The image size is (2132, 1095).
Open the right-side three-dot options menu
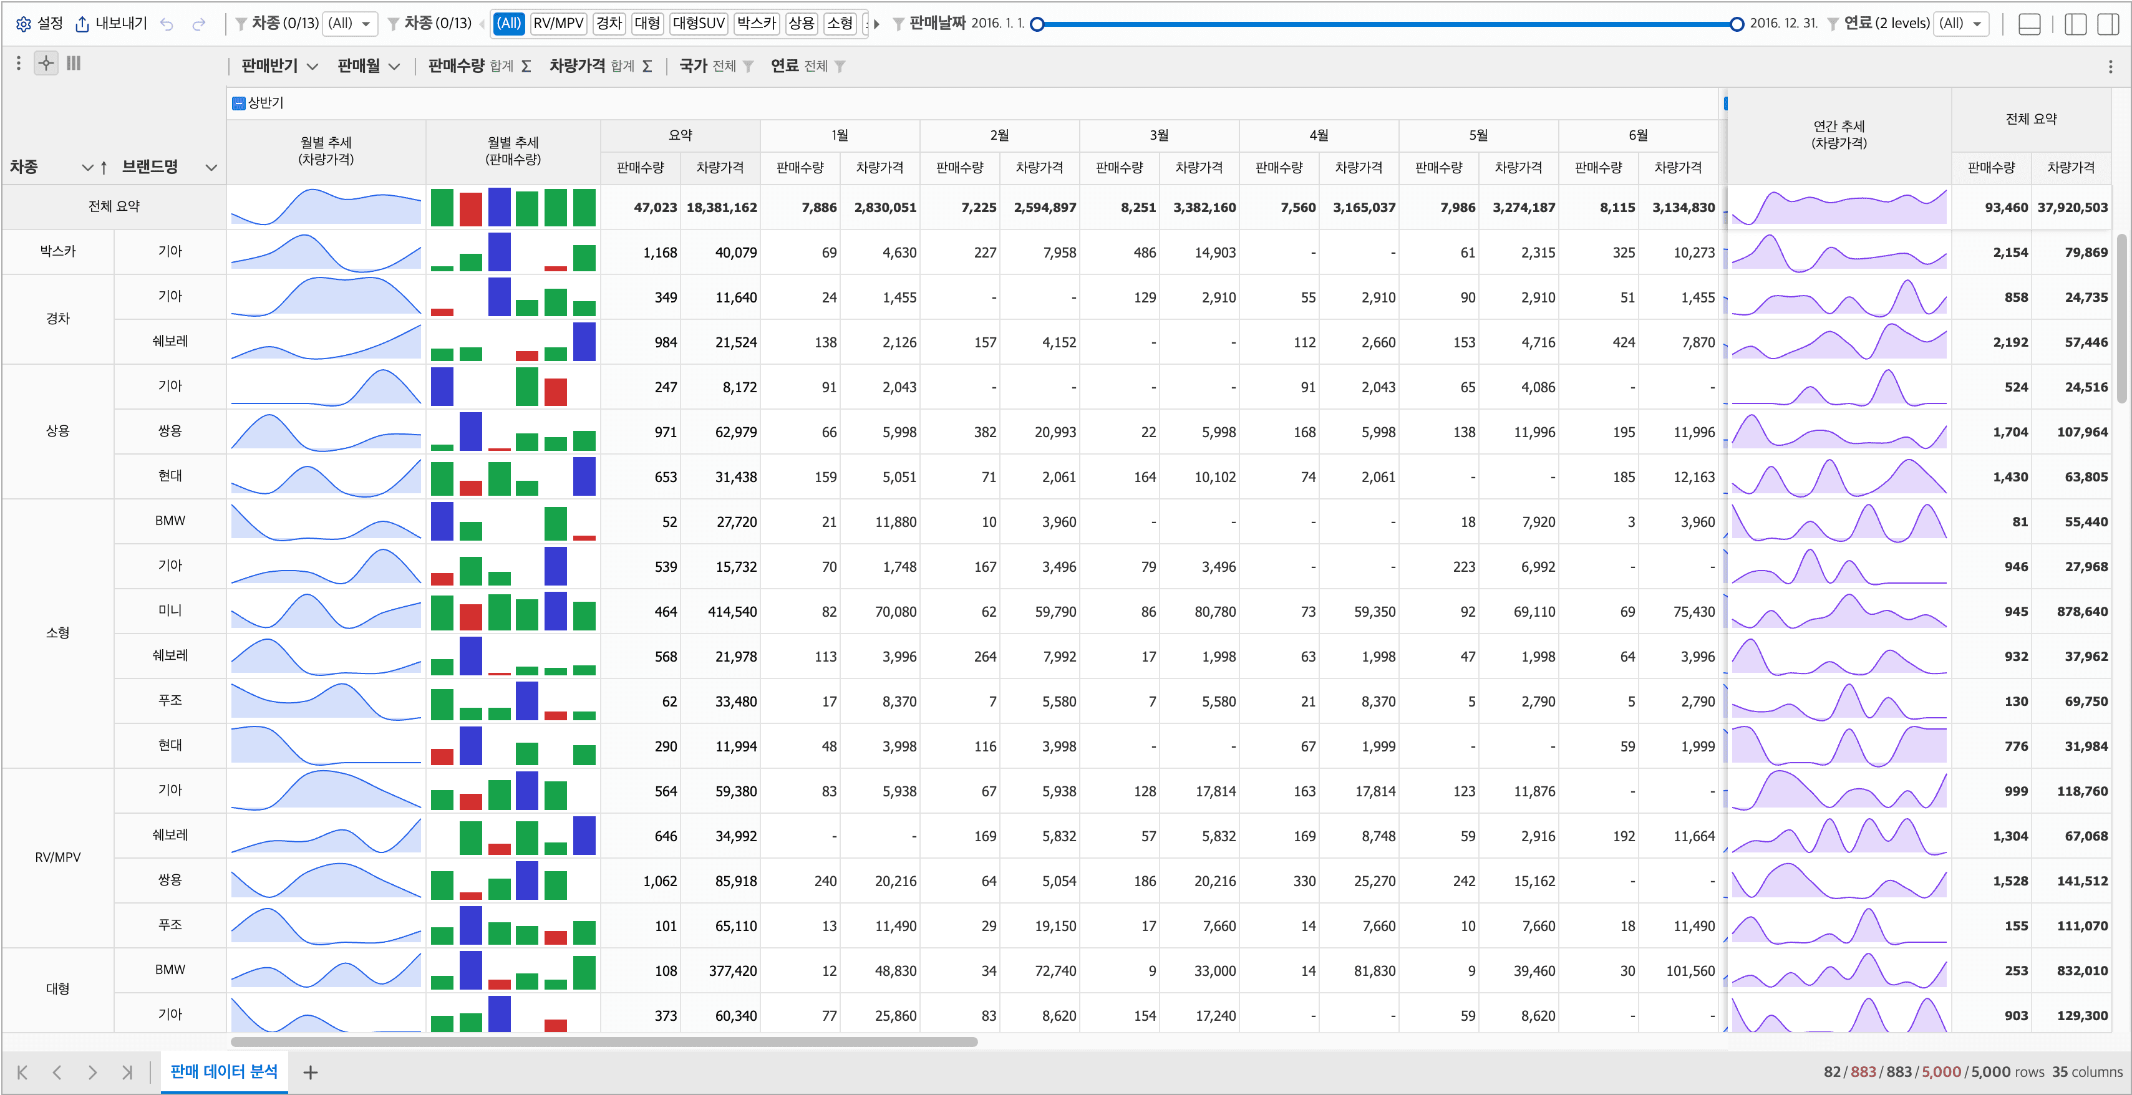(x=2110, y=66)
